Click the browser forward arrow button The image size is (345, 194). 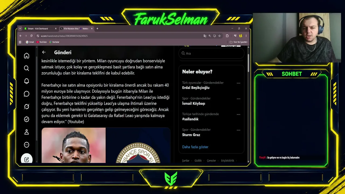click(x=26, y=36)
